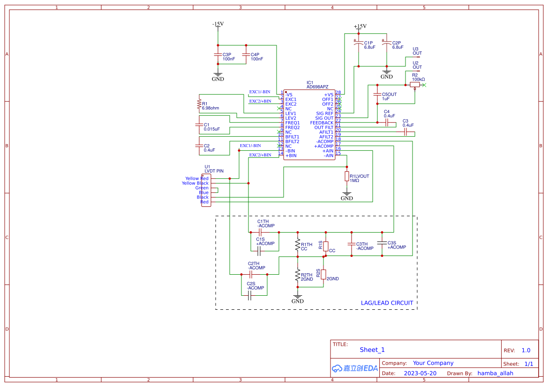Screen dimensions: 548x387
Task: Click the EXC1/-BIN net label
Action: tap(260, 92)
